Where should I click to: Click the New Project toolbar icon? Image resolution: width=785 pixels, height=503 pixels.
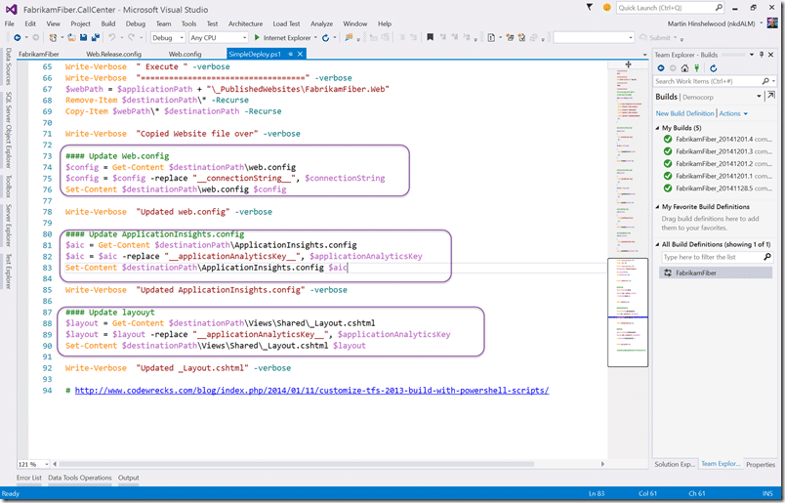click(x=53, y=37)
